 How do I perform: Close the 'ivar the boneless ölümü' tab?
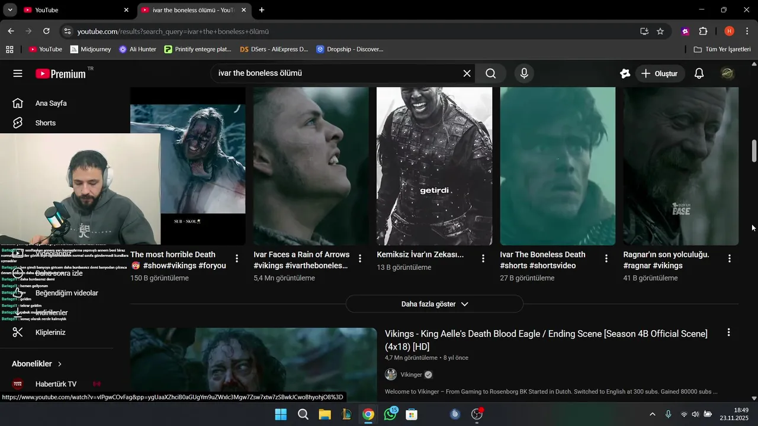244,10
